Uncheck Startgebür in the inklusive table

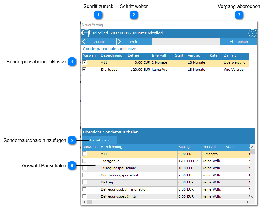tap(84, 69)
